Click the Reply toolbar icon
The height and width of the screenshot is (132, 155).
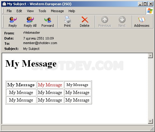pyautogui.click(x=13, y=20)
